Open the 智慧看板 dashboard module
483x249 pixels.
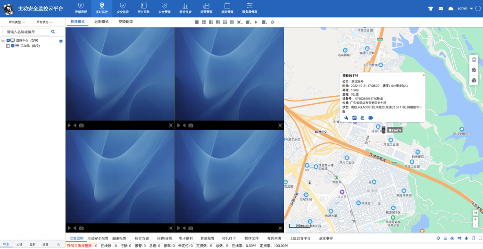click(x=81, y=8)
